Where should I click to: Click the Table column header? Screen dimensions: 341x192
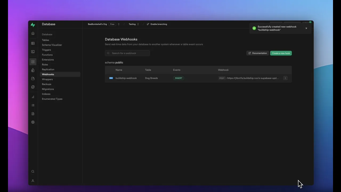[148, 70]
